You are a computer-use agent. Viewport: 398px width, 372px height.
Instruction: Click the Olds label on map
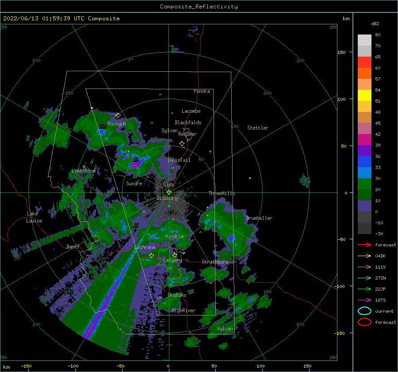click(168, 184)
